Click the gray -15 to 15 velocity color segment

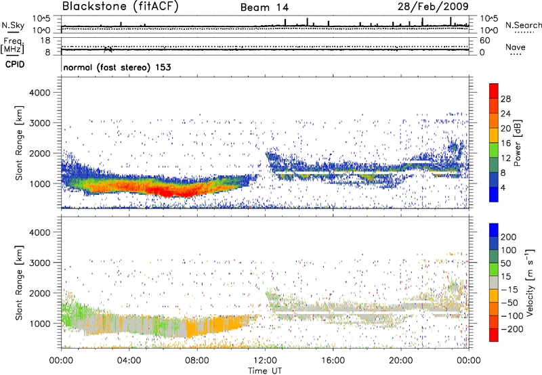(494, 282)
